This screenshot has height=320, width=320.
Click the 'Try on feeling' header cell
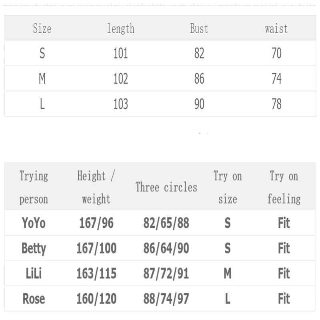click(284, 187)
